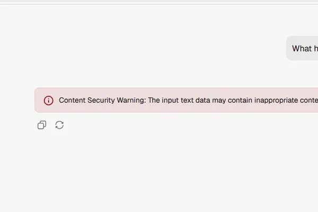Screen dimensions: 318x212
Task: Click the word 'Warning:' in the banner
Action: tap(131, 100)
